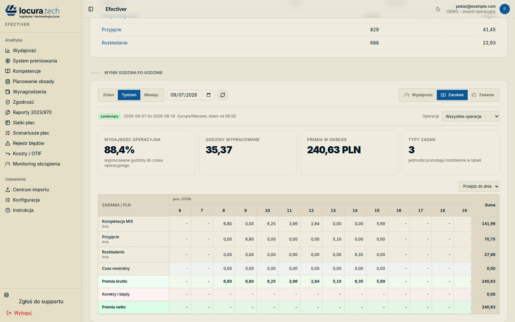Click the Kompetencje book icon
Image resolution: width=515 pixels, height=322 pixels.
[8, 71]
